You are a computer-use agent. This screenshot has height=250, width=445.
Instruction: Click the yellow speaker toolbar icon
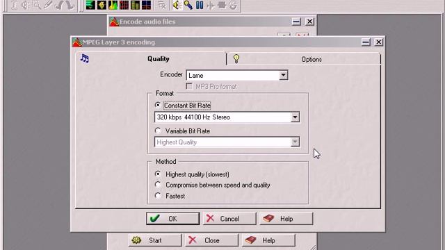point(177,5)
